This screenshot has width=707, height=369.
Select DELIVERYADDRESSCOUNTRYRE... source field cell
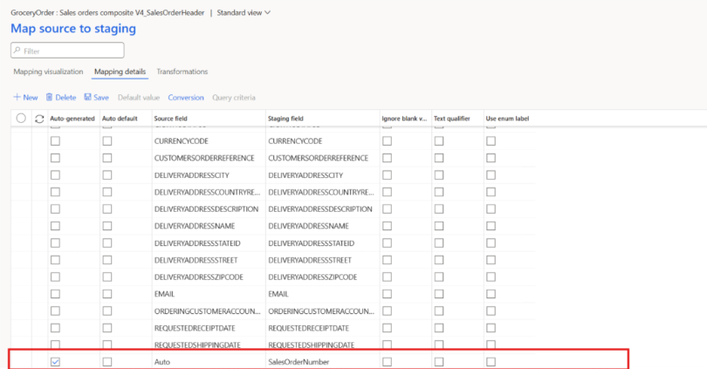(209, 192)
